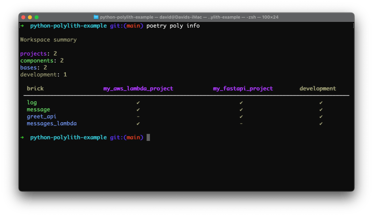Click message's checkmark under my_fastapi_project
The height and width of the screenshot is (216, 373).
click(241, 110)
